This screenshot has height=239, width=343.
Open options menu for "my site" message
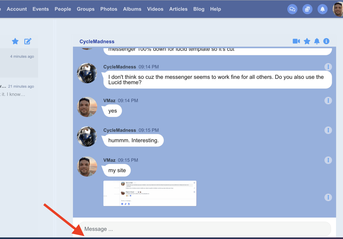tap(328, 160)
